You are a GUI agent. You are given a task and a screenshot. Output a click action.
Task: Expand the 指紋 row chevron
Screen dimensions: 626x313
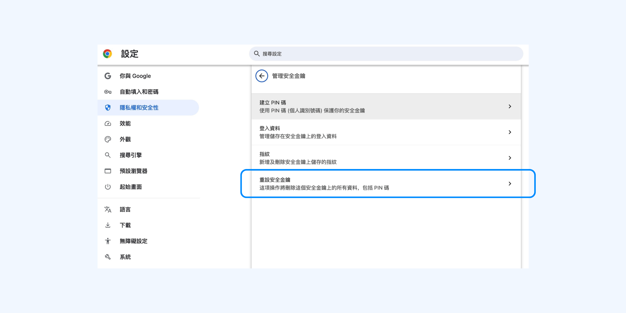point(510,158)
